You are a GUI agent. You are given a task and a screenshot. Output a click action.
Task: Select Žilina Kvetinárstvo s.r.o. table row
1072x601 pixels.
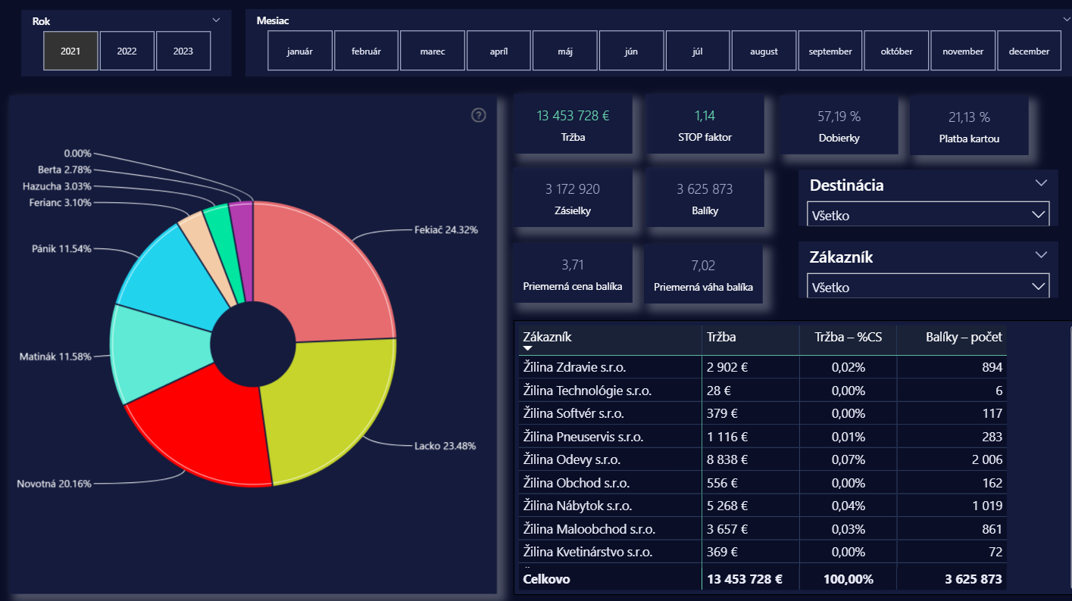pyautogui.click(x=761, y=552)
